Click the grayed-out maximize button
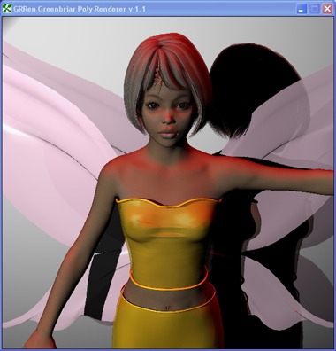 tap(315, 9)
